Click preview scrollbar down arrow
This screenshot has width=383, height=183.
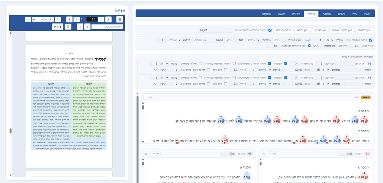pos(10,175)
